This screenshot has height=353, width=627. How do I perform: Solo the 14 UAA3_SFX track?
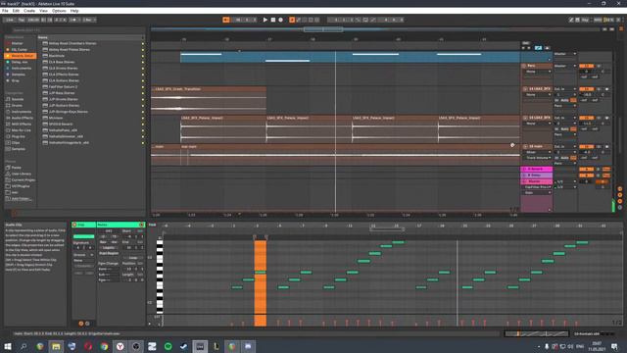click(x=599, y=89)
